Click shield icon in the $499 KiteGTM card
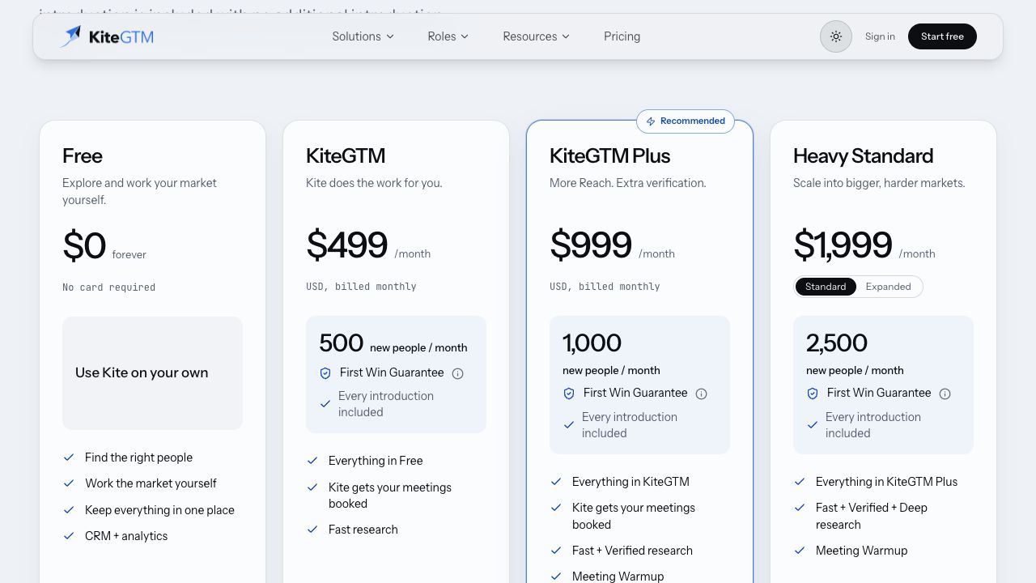This screenshot has height=583, width=1036. [325, 373]
